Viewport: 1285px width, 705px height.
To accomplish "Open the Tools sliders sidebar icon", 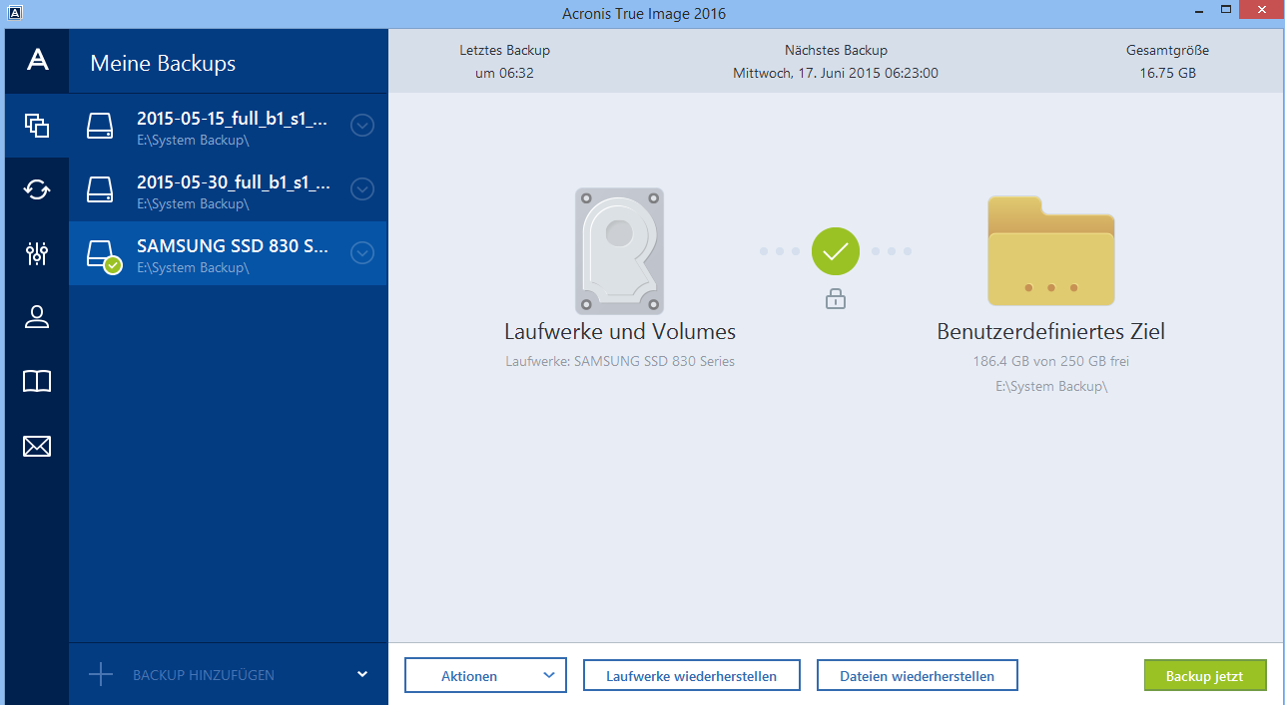I will click(x=37, y=253).
